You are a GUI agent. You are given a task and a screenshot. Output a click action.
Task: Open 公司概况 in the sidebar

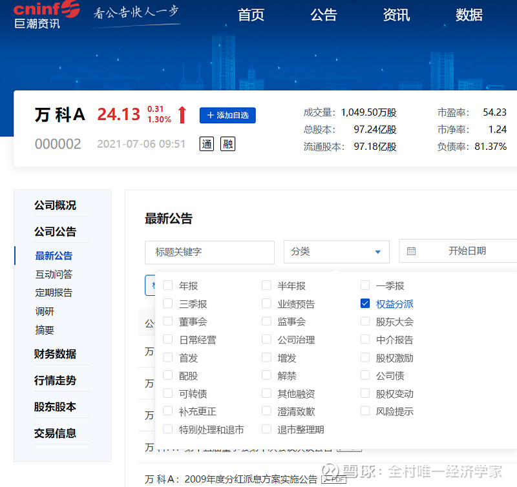(x=55, y=205)
